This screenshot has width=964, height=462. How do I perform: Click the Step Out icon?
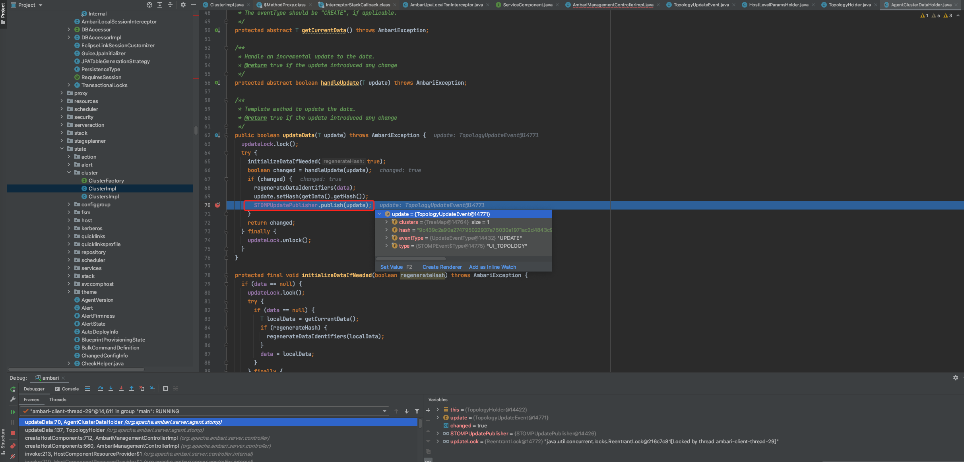click(132, 388)
